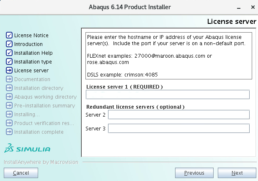Click the 'Server 3' label
The image size is (258, 181).
[95, 128]
